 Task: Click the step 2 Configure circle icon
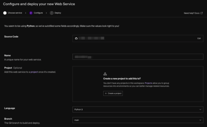[x=31, y=13]
